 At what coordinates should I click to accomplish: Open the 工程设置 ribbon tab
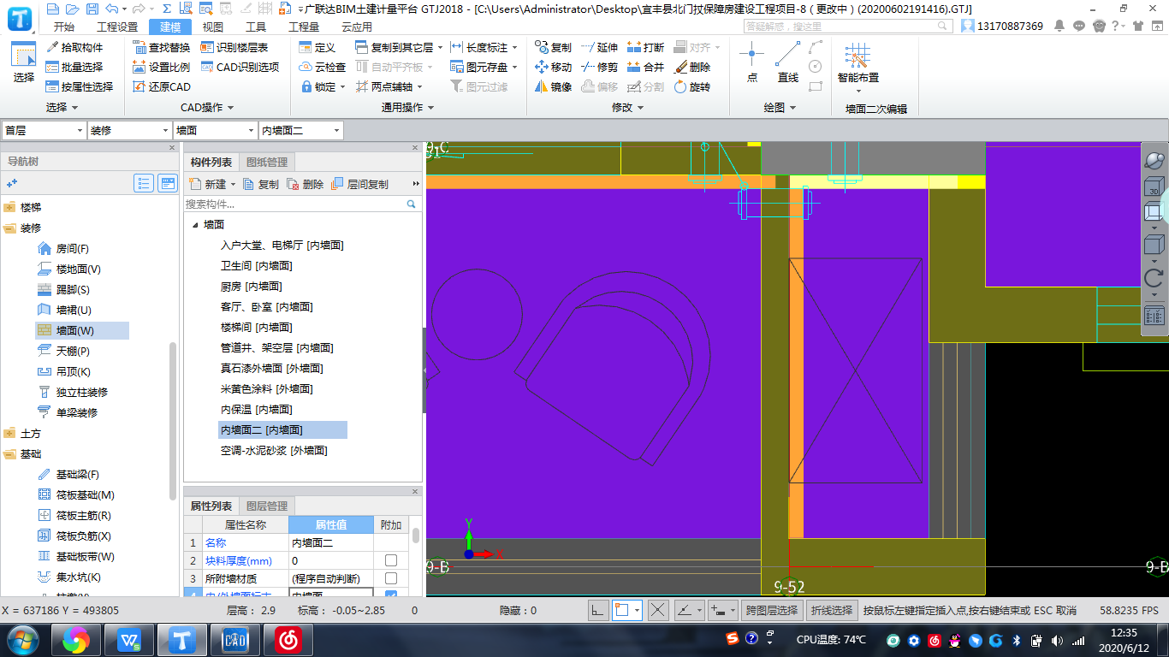point(117,27)
